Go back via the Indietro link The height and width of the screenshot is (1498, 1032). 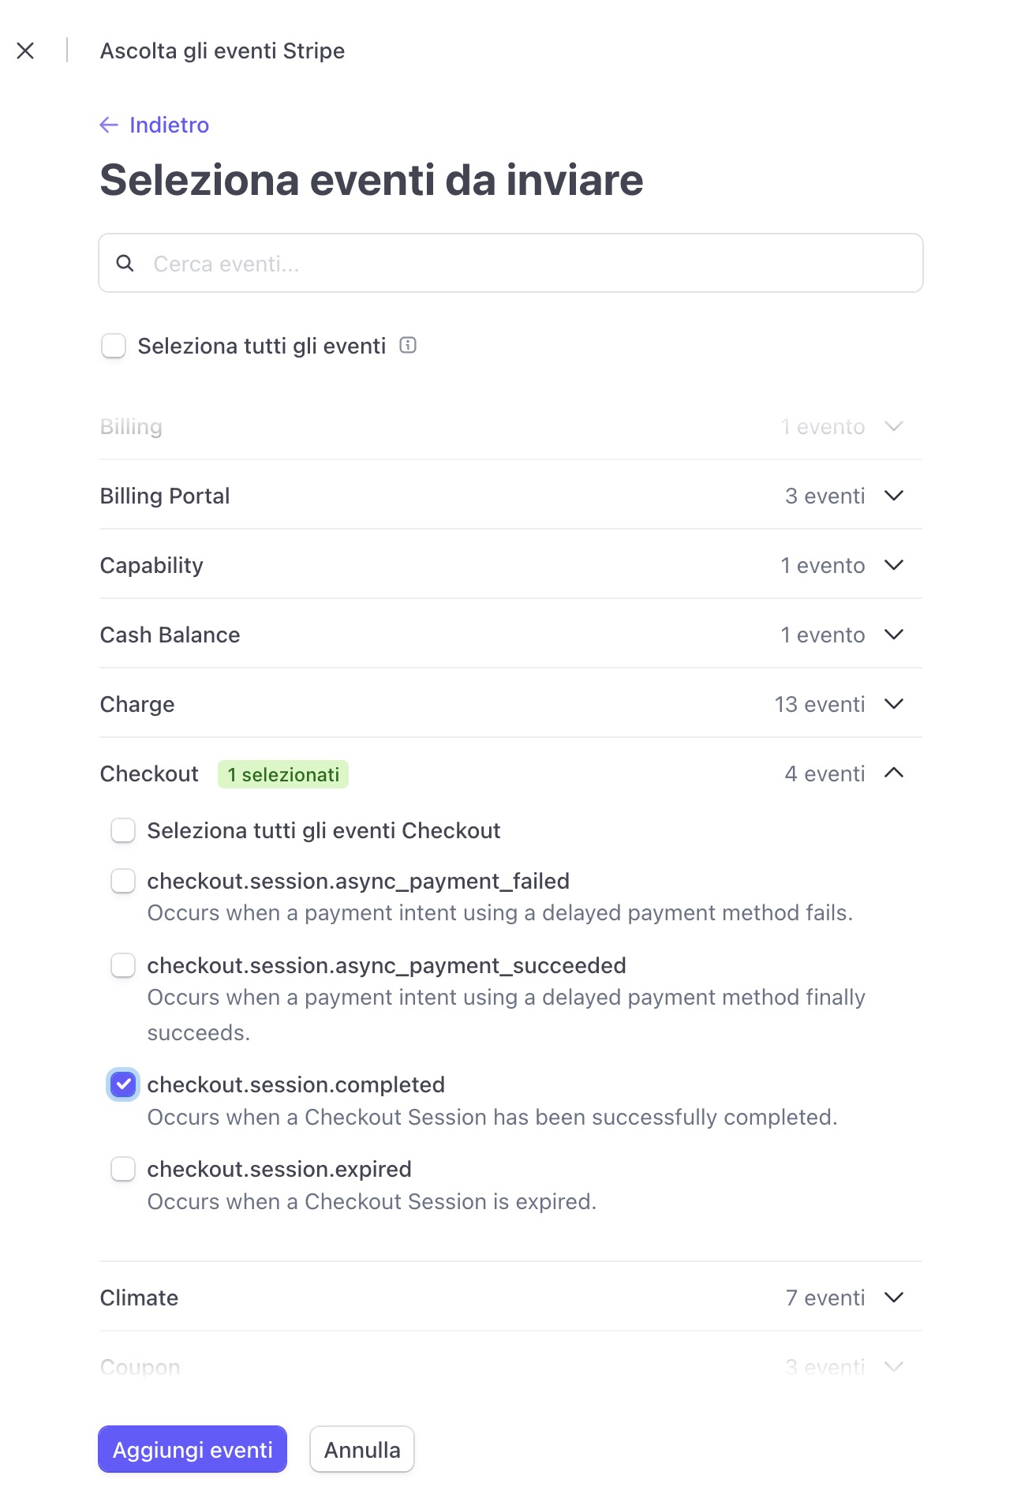pyautogui.click(x=169, y=125)
